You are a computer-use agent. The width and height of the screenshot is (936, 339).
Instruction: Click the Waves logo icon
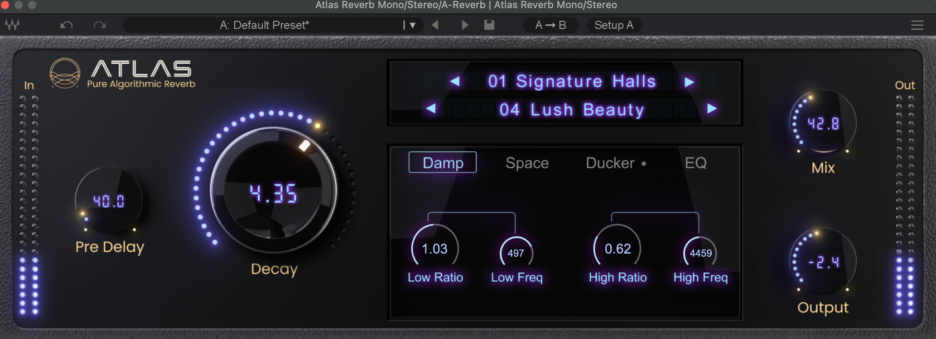(x=12, y=25)
